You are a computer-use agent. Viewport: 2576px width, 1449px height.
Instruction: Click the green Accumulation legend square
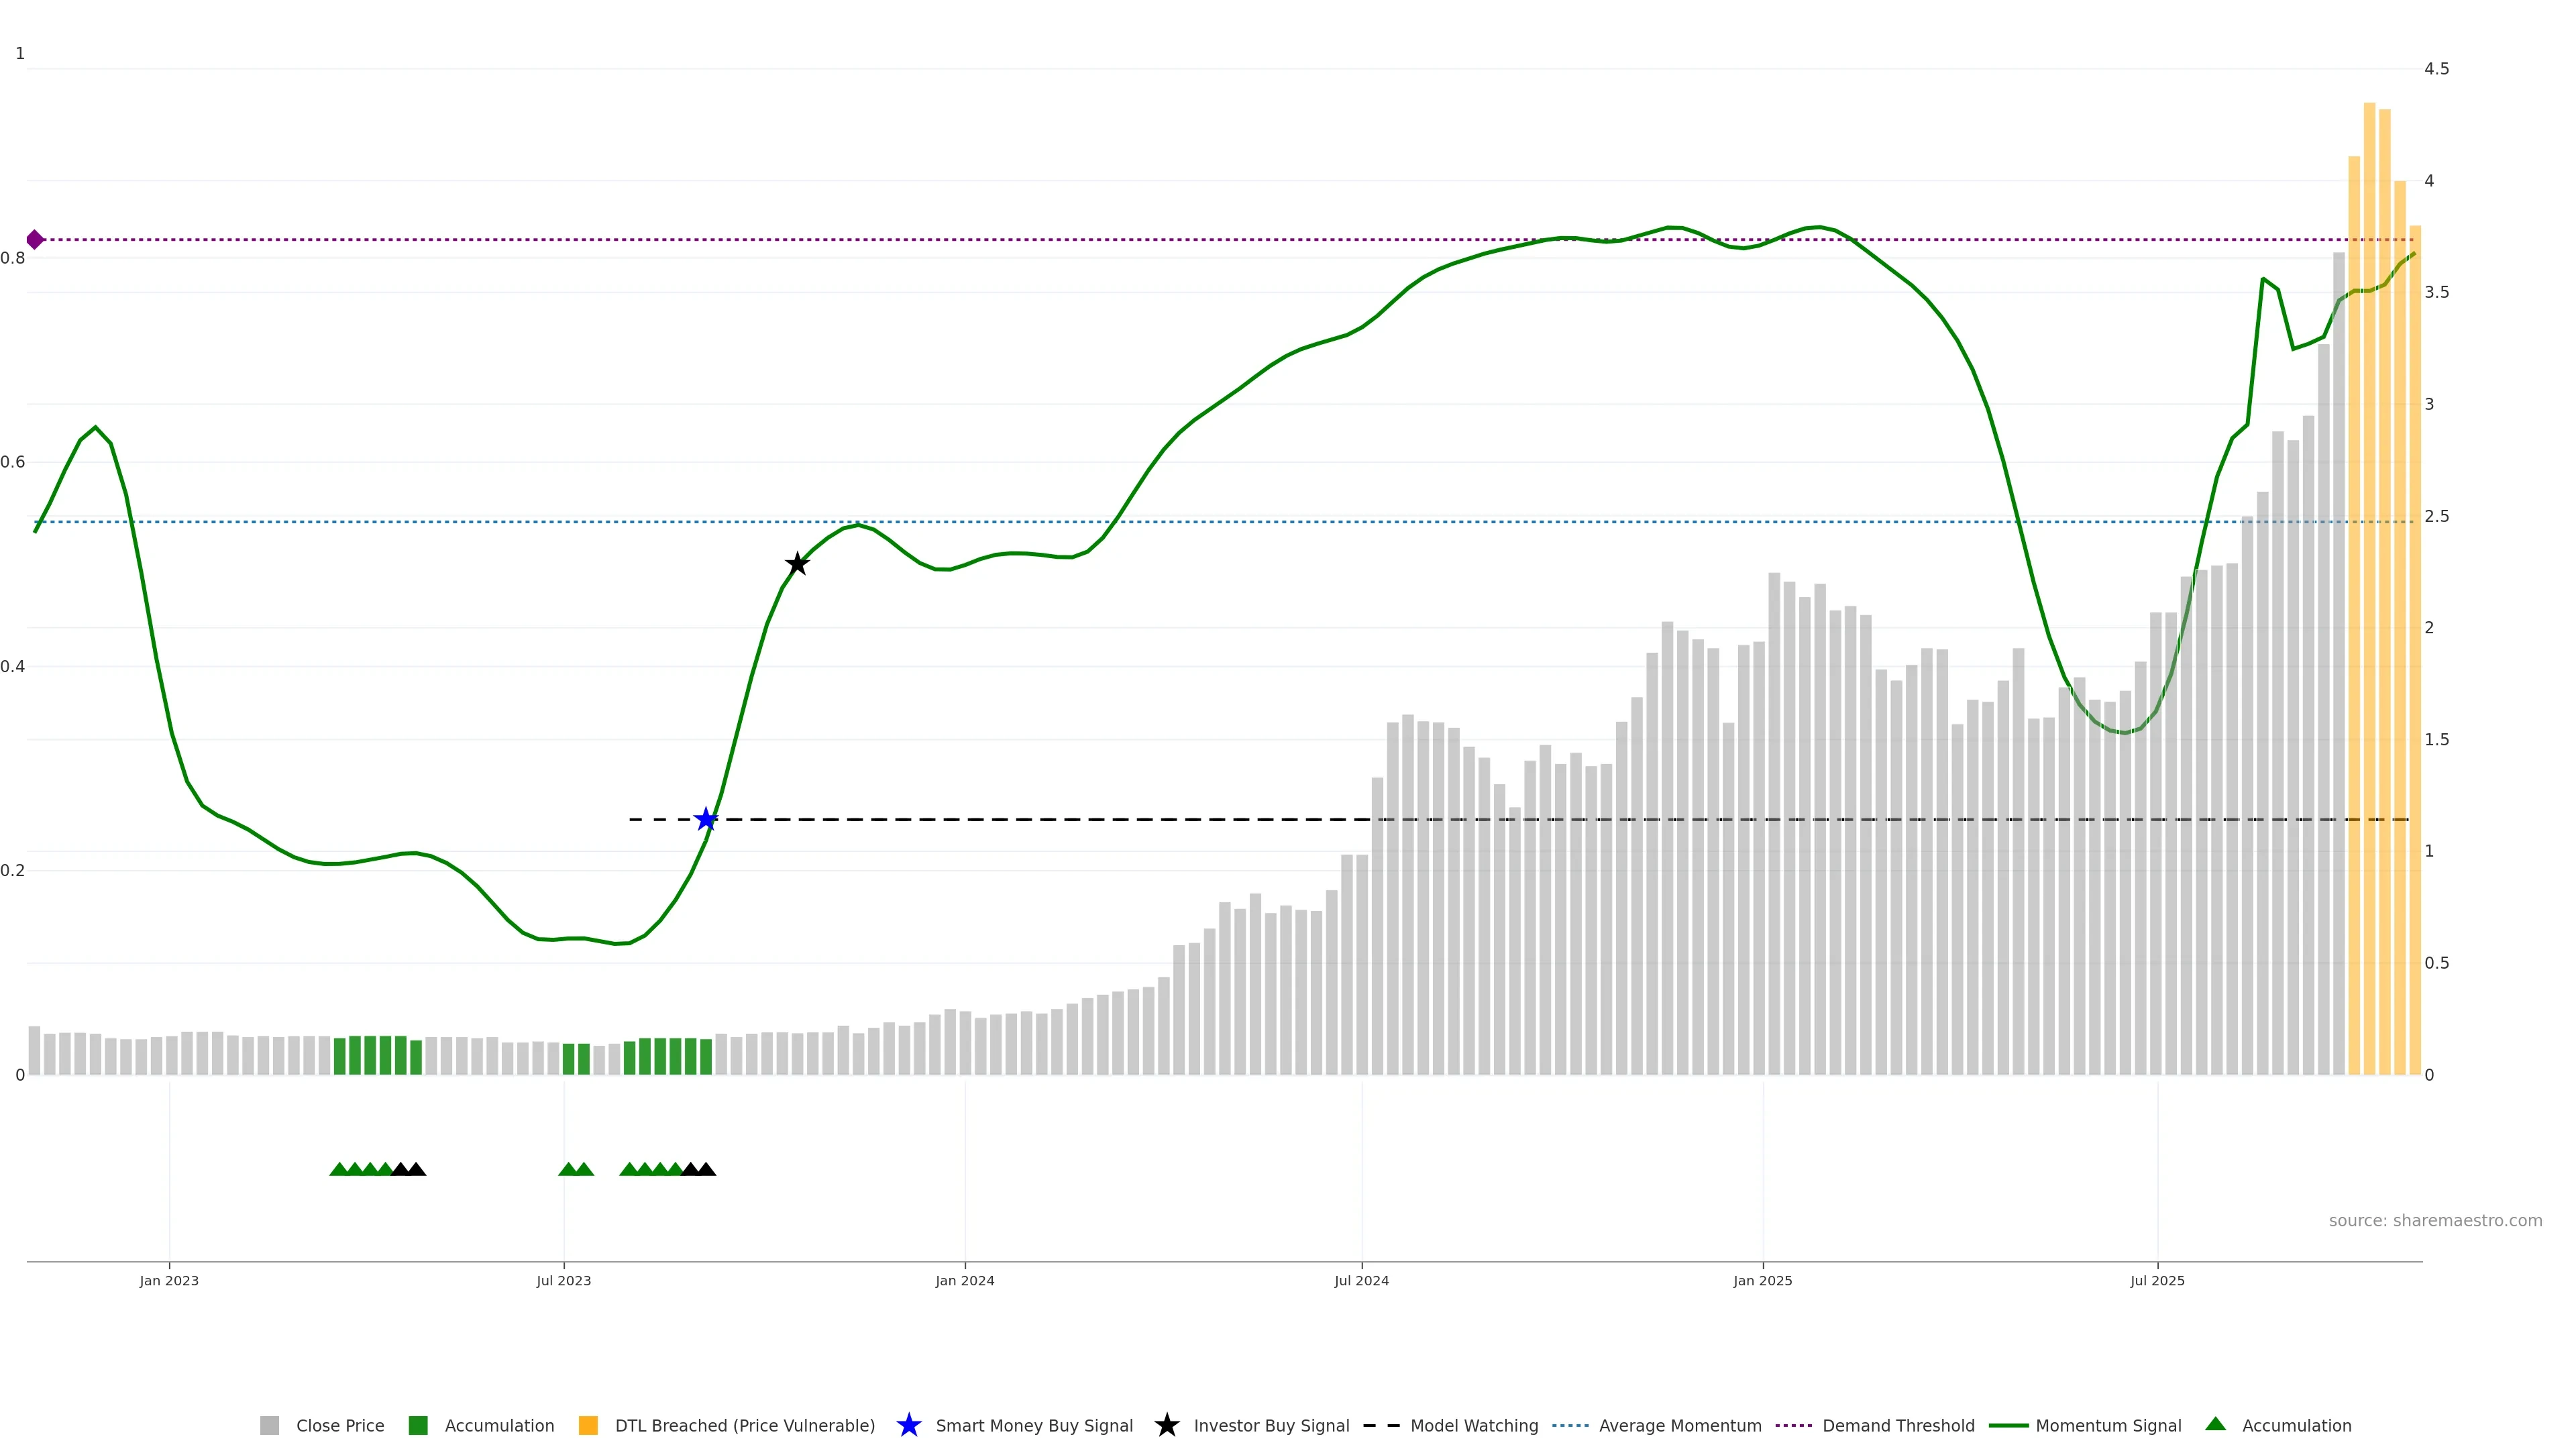[x=418, y=1426]
